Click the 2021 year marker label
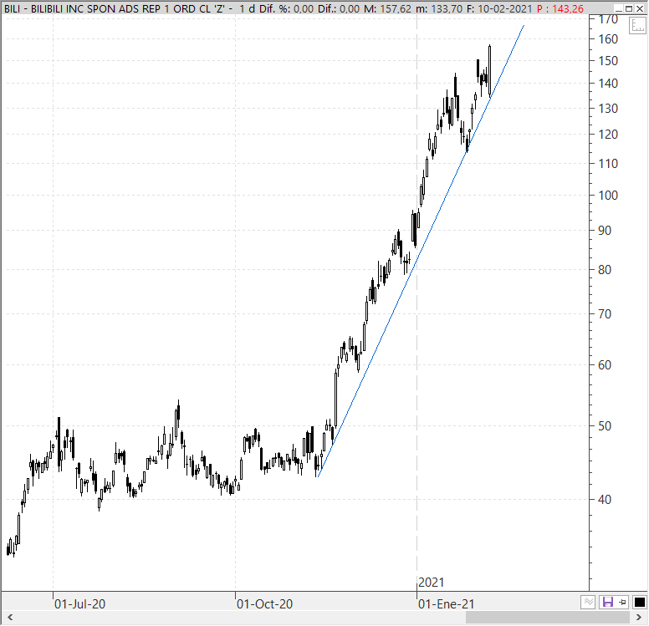The width and height of the screenshot is (649, 626). coord(432,583)
